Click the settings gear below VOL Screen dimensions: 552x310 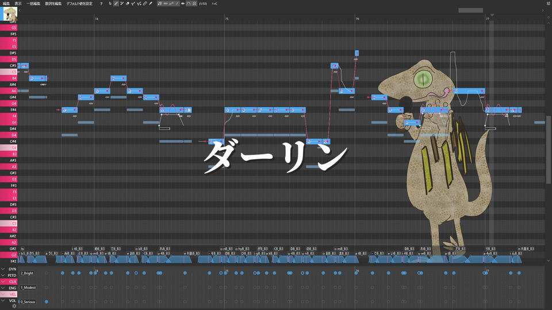(14, 306)
